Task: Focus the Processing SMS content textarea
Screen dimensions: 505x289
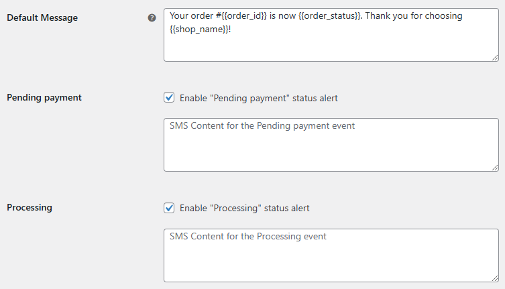Action: coord(331,255)
